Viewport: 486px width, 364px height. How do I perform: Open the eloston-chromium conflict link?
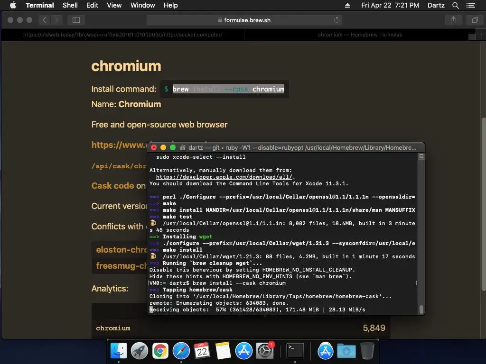tap(121, 249)
